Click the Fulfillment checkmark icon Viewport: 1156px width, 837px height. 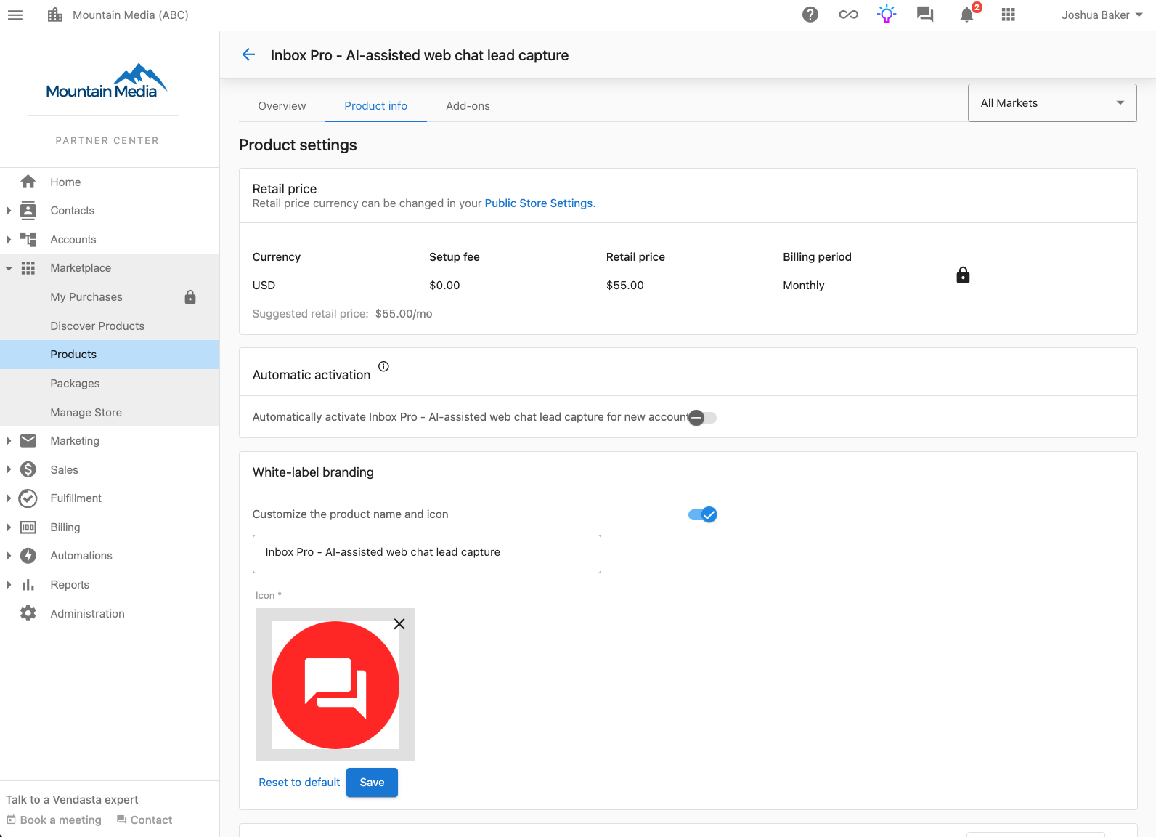click(28, 498)
